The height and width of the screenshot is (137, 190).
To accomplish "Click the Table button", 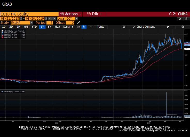I will click(101, 27).
